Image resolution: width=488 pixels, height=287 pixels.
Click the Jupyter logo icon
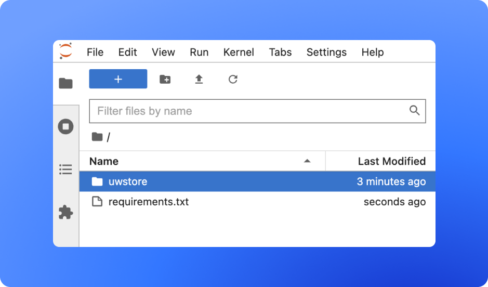(65, 51)
